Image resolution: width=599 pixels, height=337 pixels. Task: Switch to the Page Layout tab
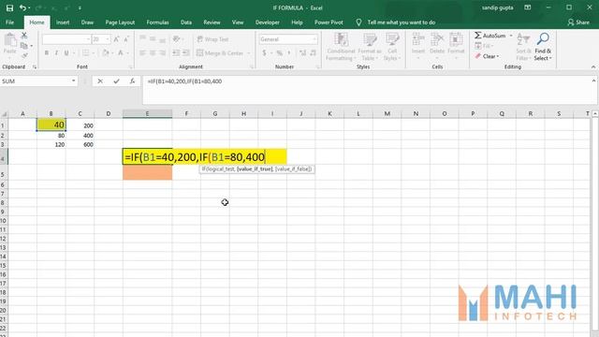[120, 22]
